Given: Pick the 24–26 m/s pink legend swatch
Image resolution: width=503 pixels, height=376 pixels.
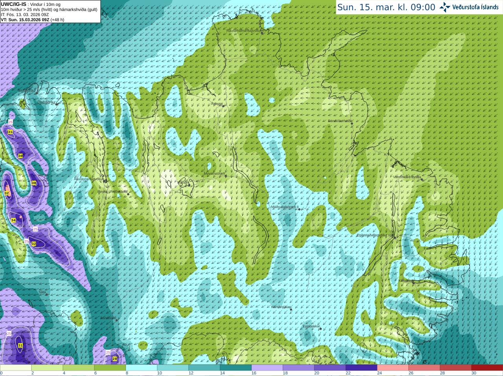Looking at the screenshot, I should click(x=393, y=368).
